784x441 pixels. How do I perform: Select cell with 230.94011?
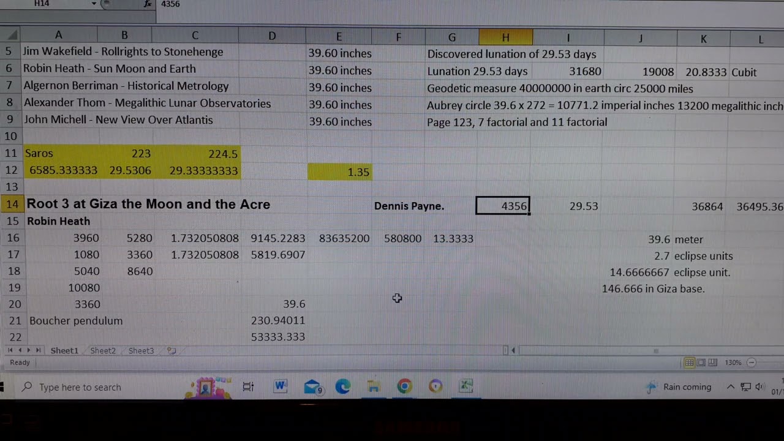click(x=273, y=320)
